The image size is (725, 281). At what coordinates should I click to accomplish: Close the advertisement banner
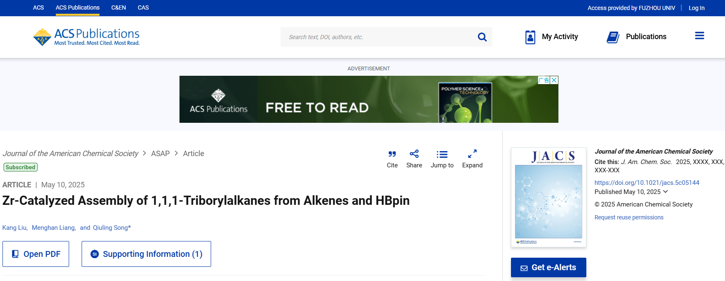554,80
